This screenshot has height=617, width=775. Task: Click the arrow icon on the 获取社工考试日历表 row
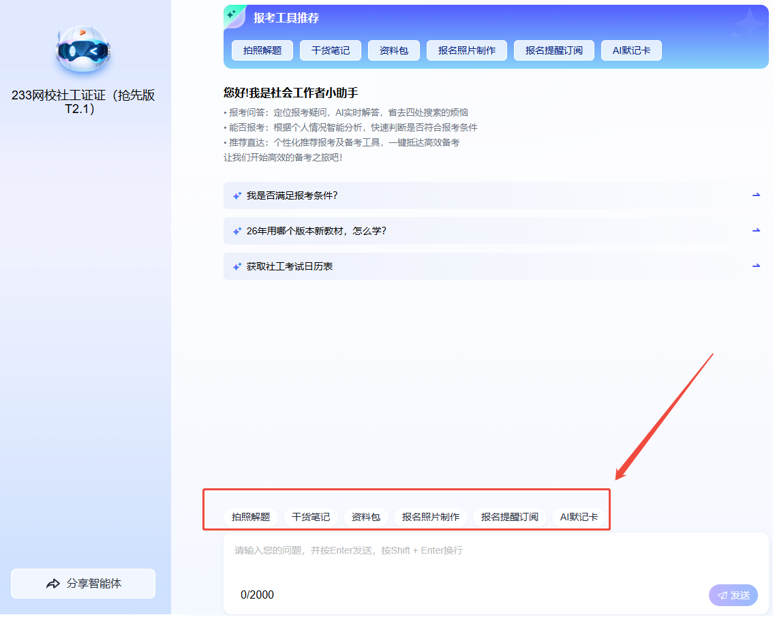(756, 266)
